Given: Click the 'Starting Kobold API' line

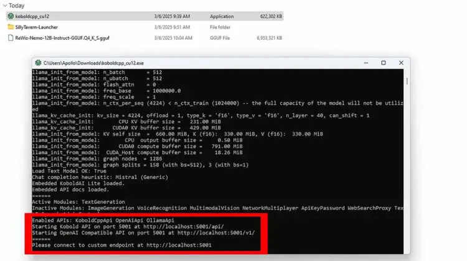Looking at the screenshot, I should point(128,227).
